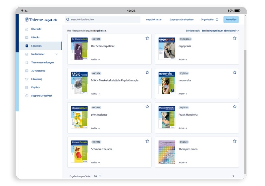Click the Praxis Handreha title text

coord(188,115)
